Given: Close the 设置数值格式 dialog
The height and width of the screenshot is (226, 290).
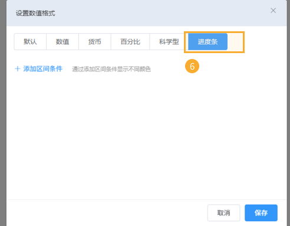Looking at the screenshot, I should pos(273,11).
